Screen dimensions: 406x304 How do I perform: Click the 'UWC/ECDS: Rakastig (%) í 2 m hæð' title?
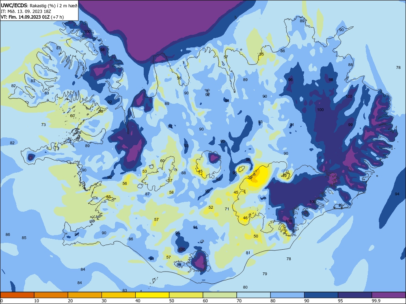pos(39,6)
